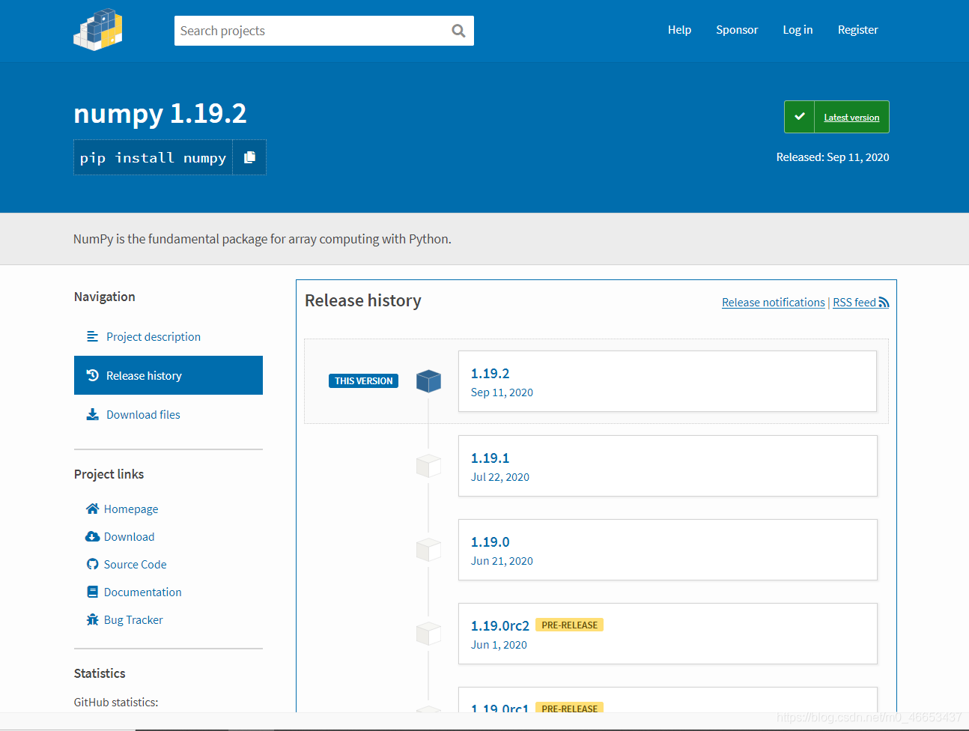
Task: Open the Source Code project link
Action: [x=135, y=564]
